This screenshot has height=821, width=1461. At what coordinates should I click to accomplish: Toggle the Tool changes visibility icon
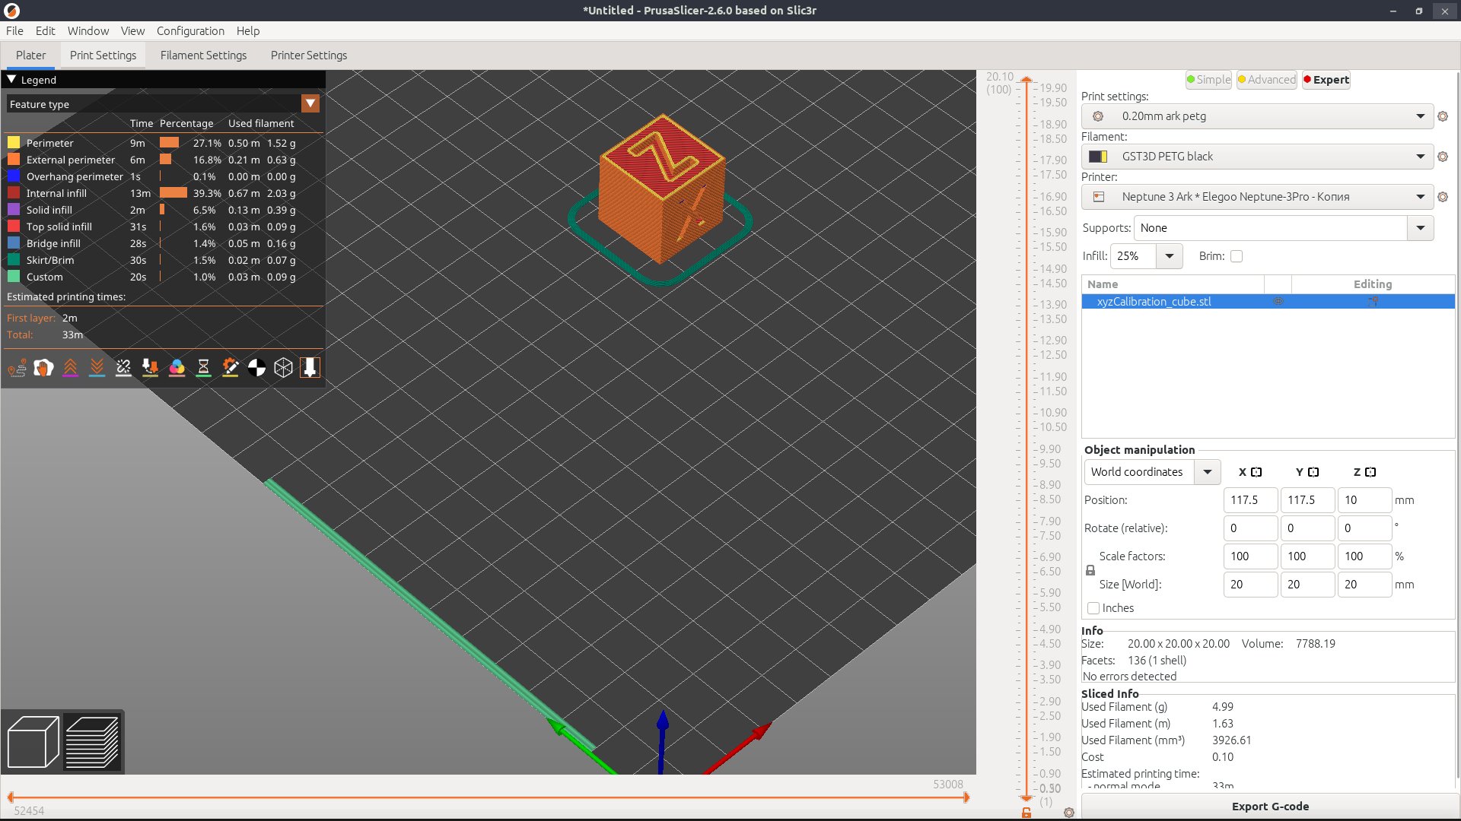150,368
